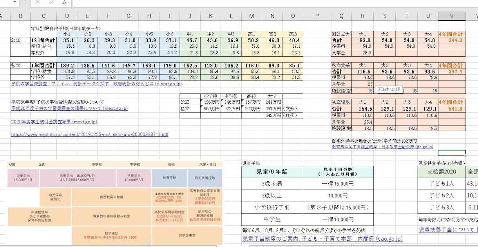Click the 193万円 cell in the summary table
The height and width of the screenshot is (247, 478).
coord(210,102)
